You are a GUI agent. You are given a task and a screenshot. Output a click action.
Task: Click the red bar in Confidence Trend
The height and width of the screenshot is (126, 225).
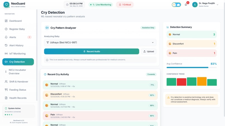(181, 82)
